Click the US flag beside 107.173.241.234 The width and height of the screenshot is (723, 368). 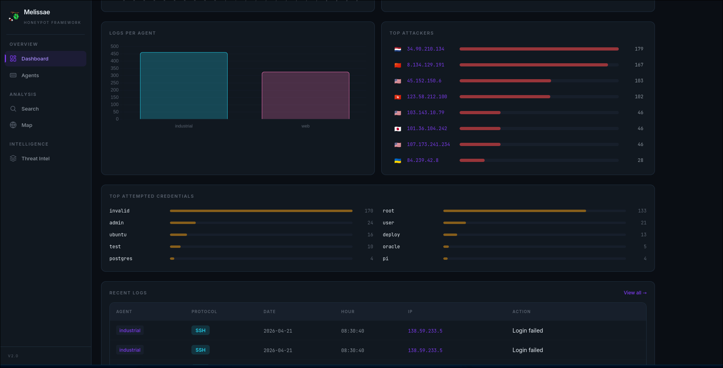pyautogui.click(x=398, y=145)
